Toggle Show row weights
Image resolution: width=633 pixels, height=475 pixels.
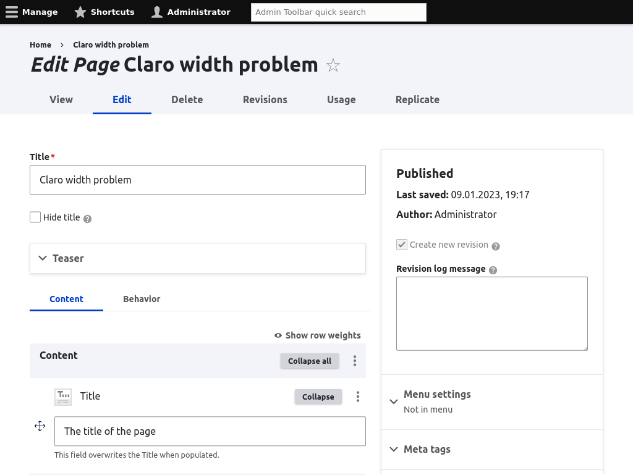coord(318,335)
